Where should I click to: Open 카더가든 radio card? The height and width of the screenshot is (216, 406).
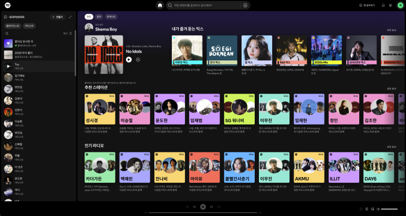(x=100, y=172)
